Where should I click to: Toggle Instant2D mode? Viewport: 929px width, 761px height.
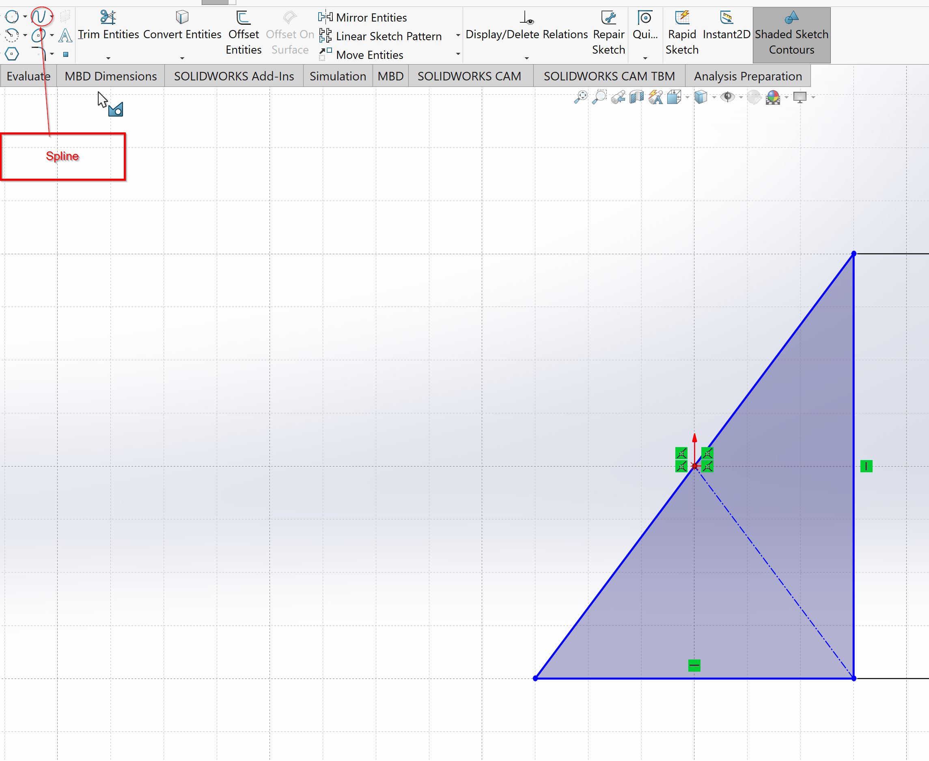pyautogui.click(x=726, y=26)
